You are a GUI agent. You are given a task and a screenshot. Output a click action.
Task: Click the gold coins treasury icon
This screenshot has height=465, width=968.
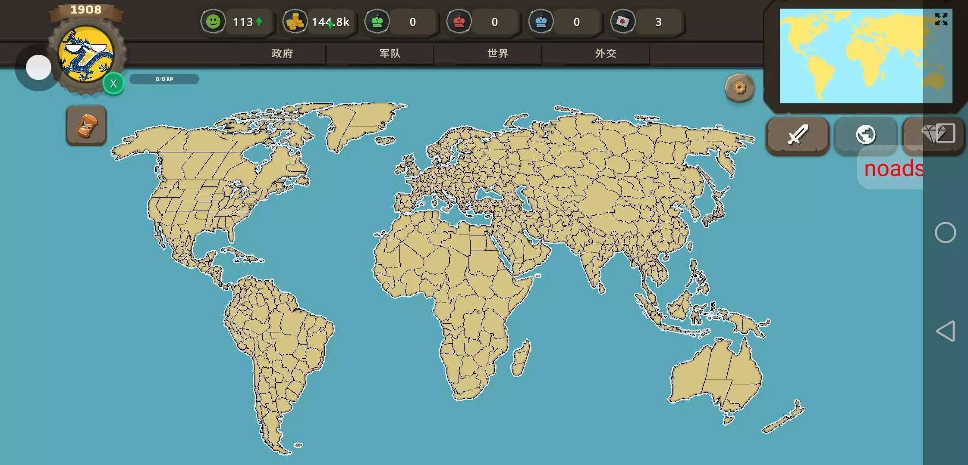click(x=295, y=22)
